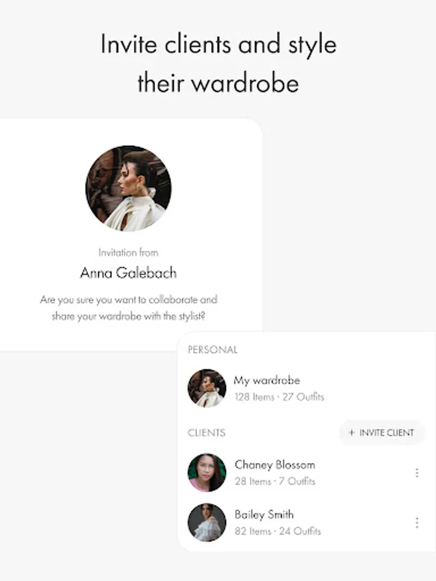436x581 pixels.
Task: Select the 28 Items · 7 Outfits summary
Action: 275,482
